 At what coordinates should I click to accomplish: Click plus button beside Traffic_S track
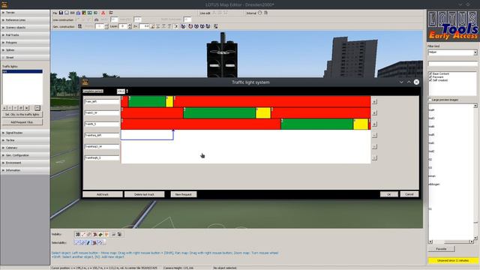374,124
